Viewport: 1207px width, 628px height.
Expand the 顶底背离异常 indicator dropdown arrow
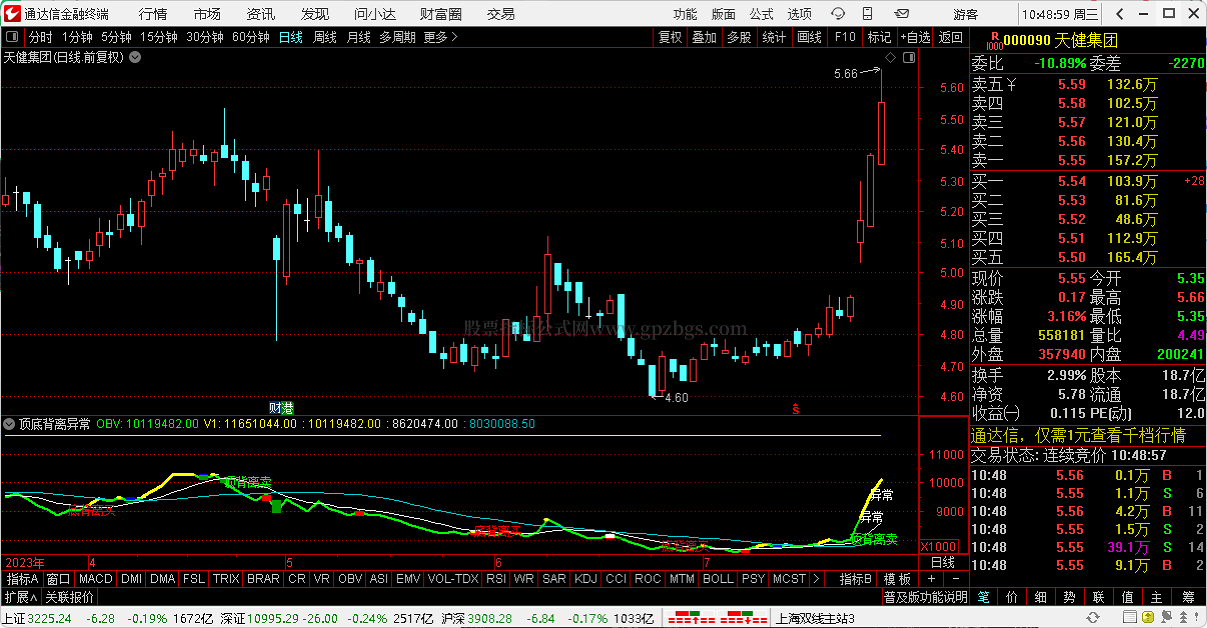point(9,424)
